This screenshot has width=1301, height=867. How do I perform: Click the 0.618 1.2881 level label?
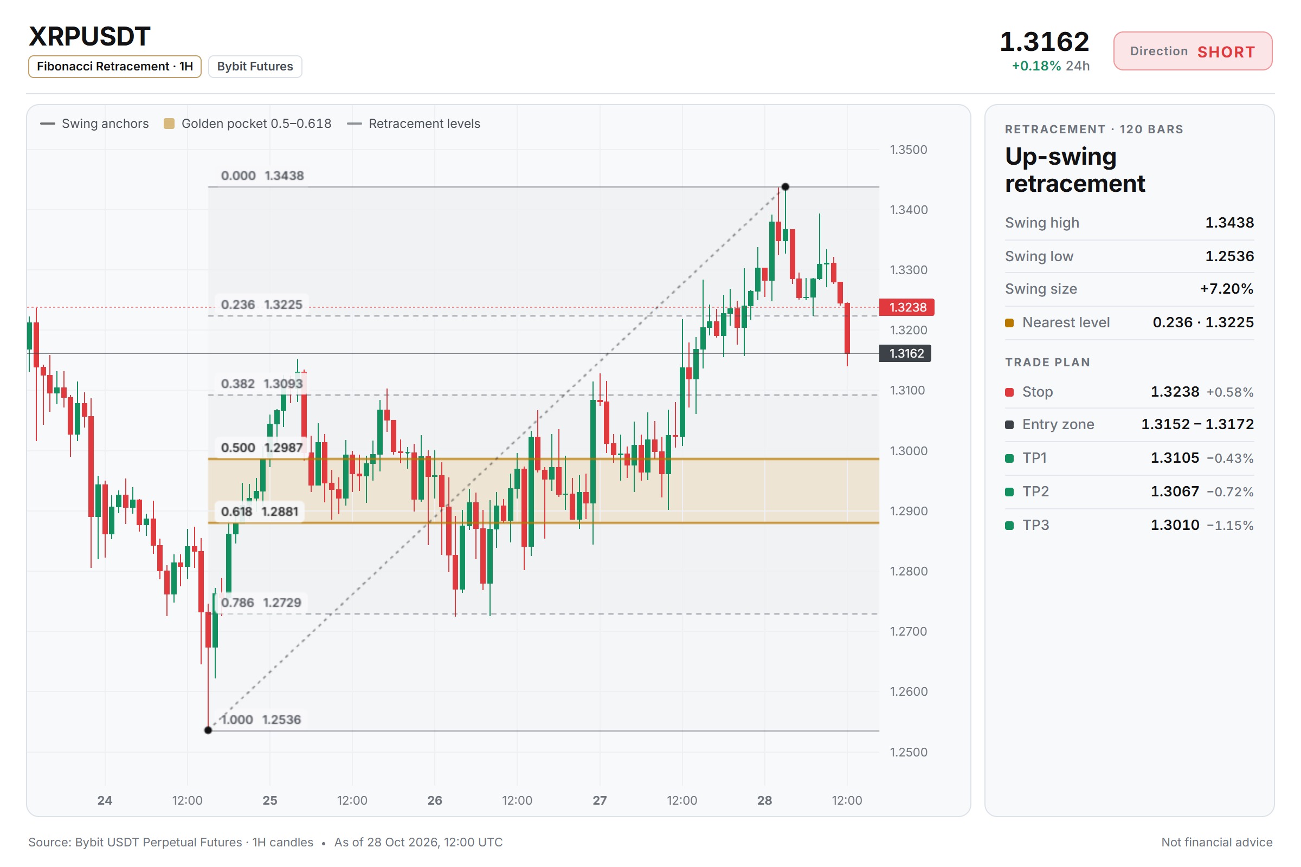tap(260, 512)
